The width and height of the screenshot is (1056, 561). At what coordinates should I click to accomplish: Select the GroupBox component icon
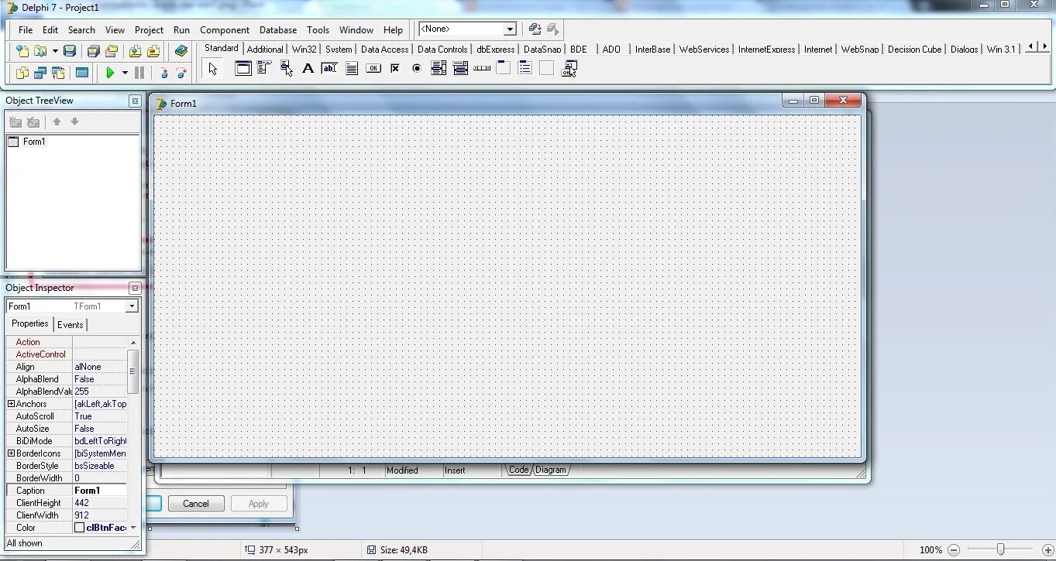pos(504,68)
